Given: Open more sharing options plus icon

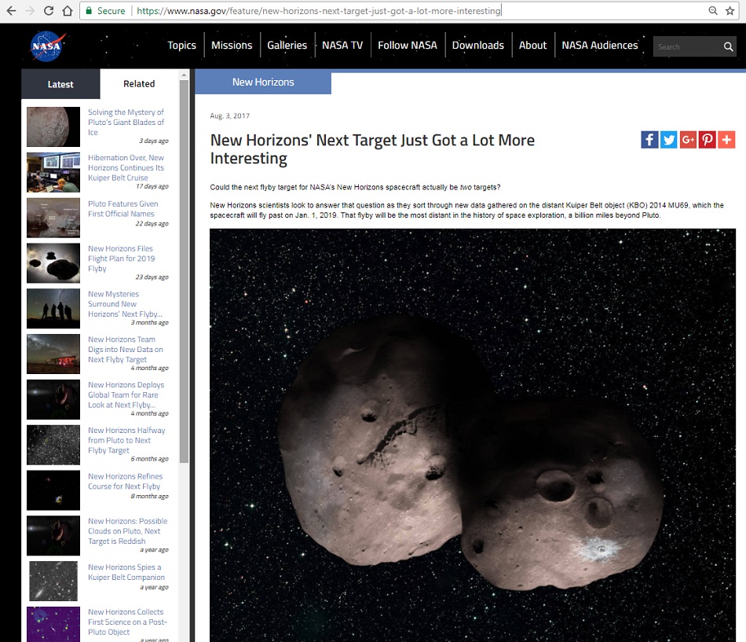Looking at the screenshot, I should click(x=726, y=140).
